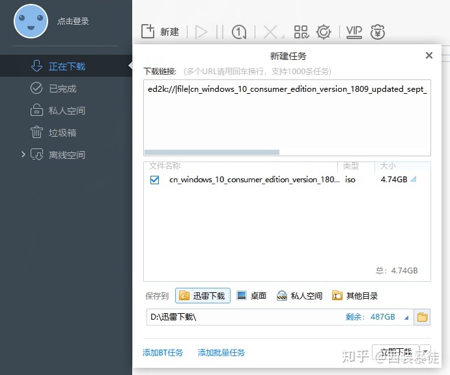The image size is (450, 375).
Task: Click the 4.74GB size cell
Action: point(394,180)
